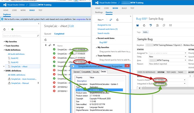Open Unsaved work items (1)
This screenshot has width=194, height=113.
(x=108, y=29)
